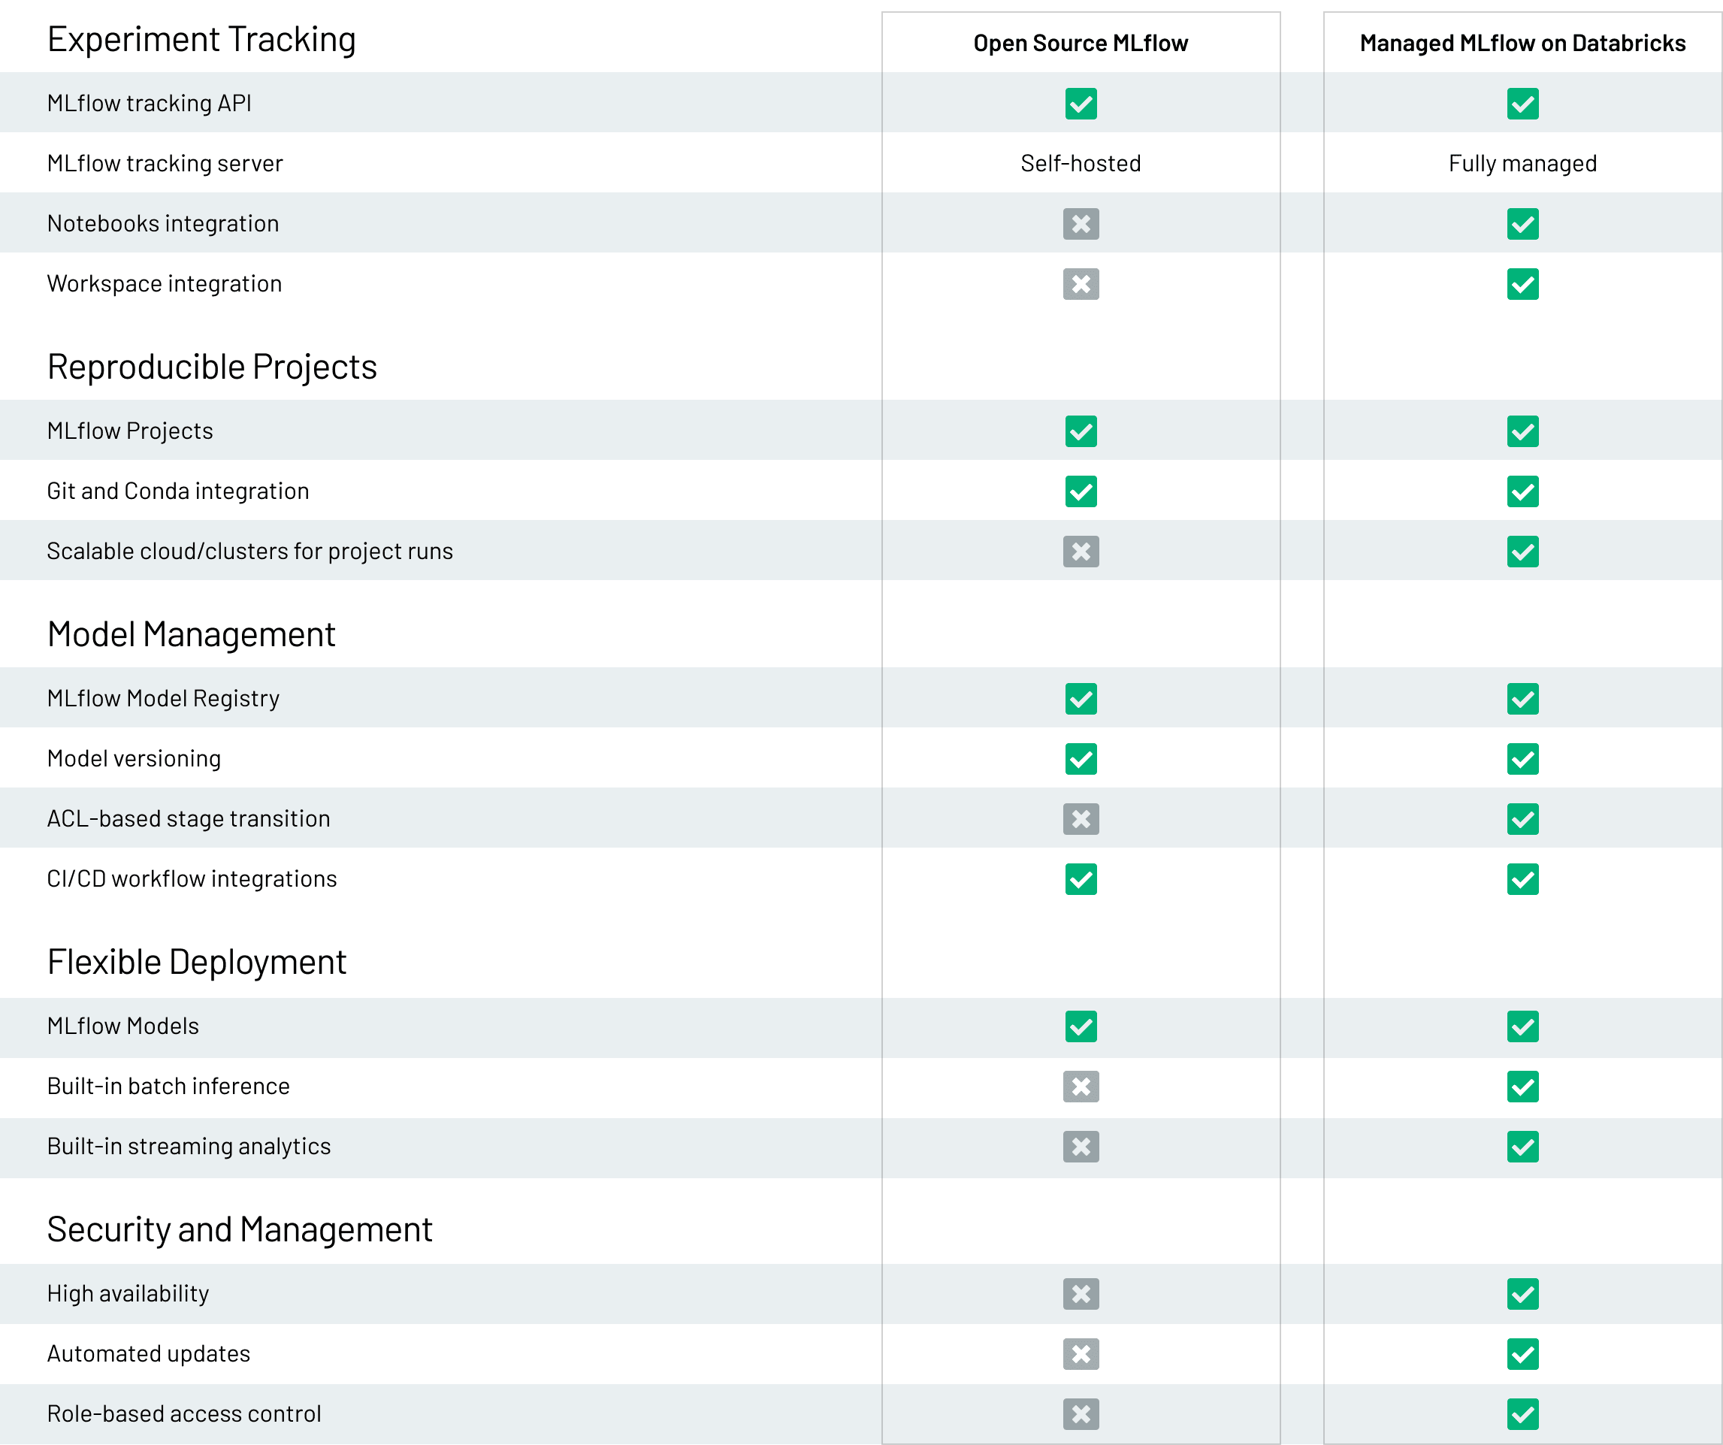Image resolution: width=1723 pixels, height=1445 pixels.
Task: Click the Built-in streaming analytics row label
Action: click(x=189, y=1147)
